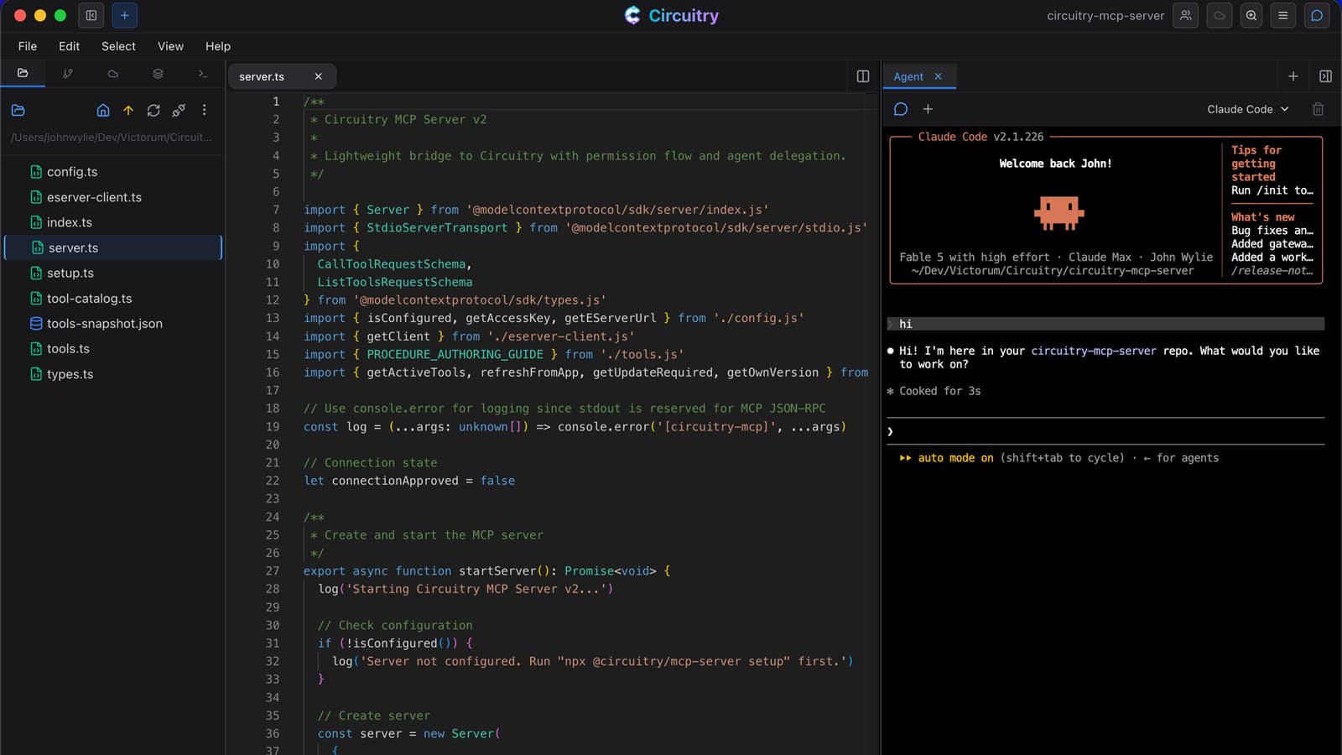The image size is (1342, 755).
Task: Go to home directory in explorer
Action: click(103, 110)
